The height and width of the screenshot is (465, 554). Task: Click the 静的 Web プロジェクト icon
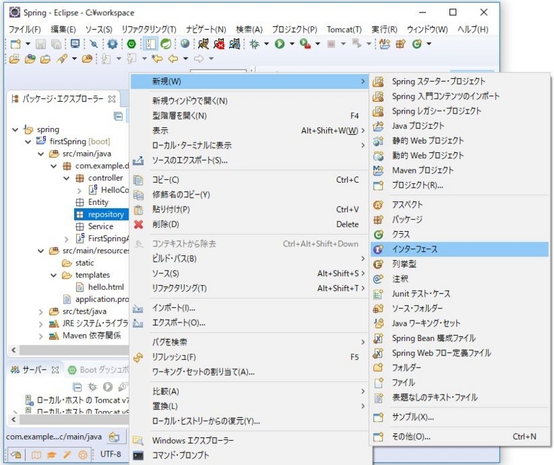tap(378, 140)
